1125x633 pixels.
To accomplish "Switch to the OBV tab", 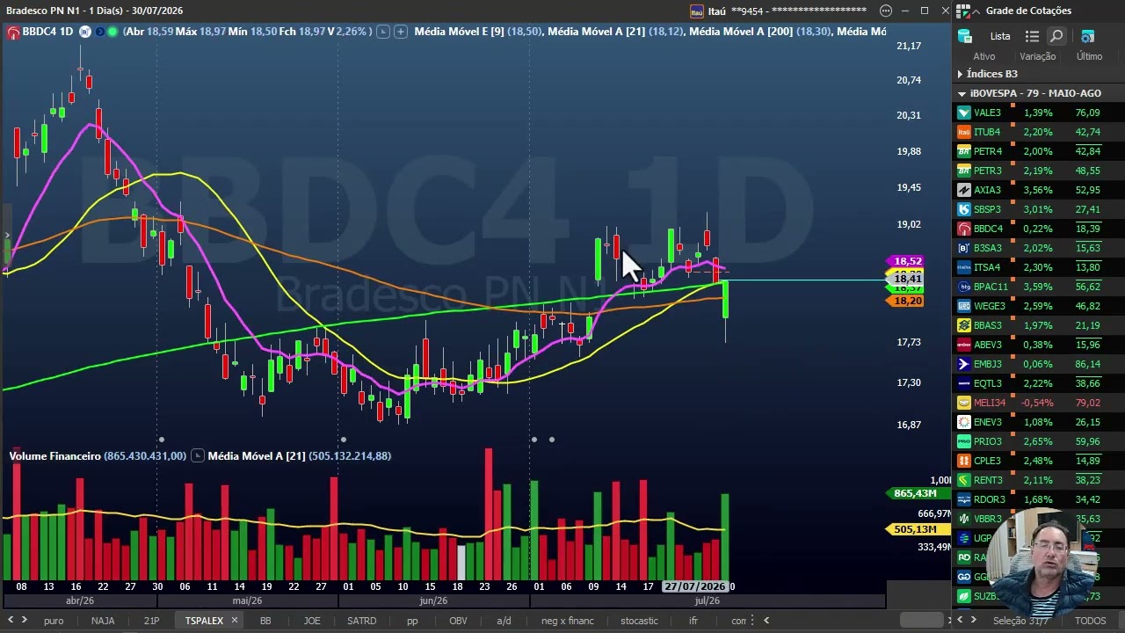I will coord(458,621).
